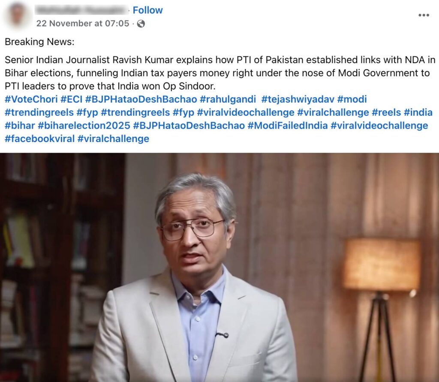Open the #biharelection2025 hashtag

[x=84, y=126]
